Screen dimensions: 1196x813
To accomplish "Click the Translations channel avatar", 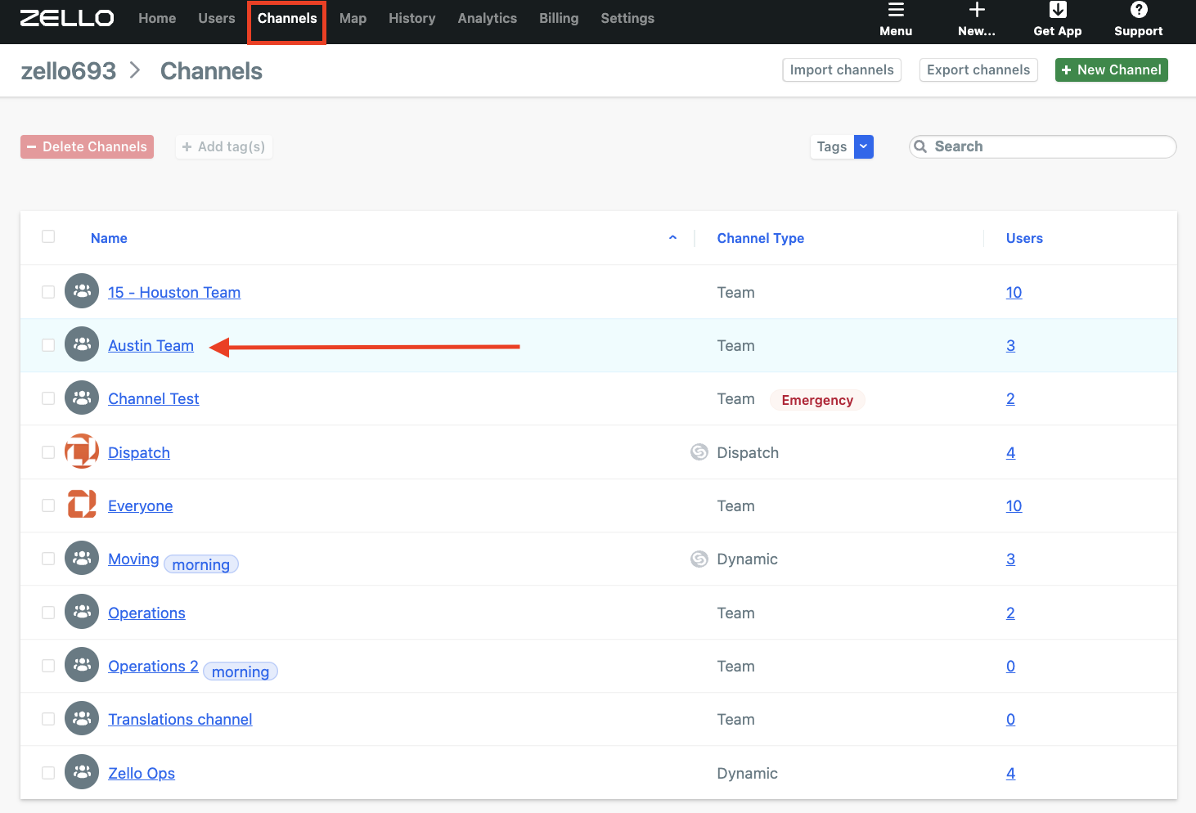I will pos(82,718).
